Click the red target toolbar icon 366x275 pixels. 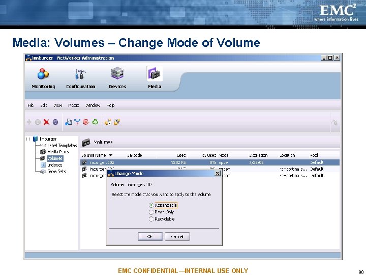pyautogui.click(x=86, y=122)
